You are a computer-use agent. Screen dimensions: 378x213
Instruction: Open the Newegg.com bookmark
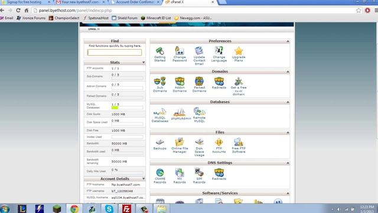193,18
